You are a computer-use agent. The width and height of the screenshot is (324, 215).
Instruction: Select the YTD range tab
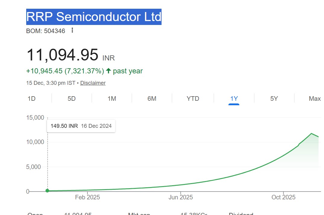click(x=193, y=98)
